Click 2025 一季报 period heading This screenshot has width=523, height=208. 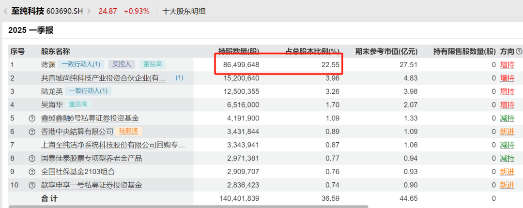[x=31, y=30]
